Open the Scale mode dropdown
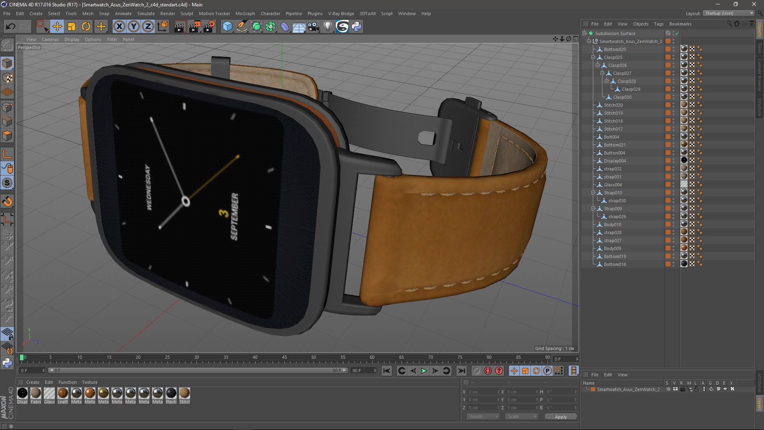The image size is (764, 430). pos(522,416)
